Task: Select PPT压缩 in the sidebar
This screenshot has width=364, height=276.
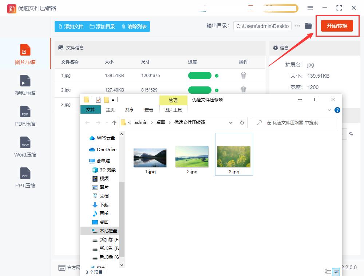Action: pos(25,177)
